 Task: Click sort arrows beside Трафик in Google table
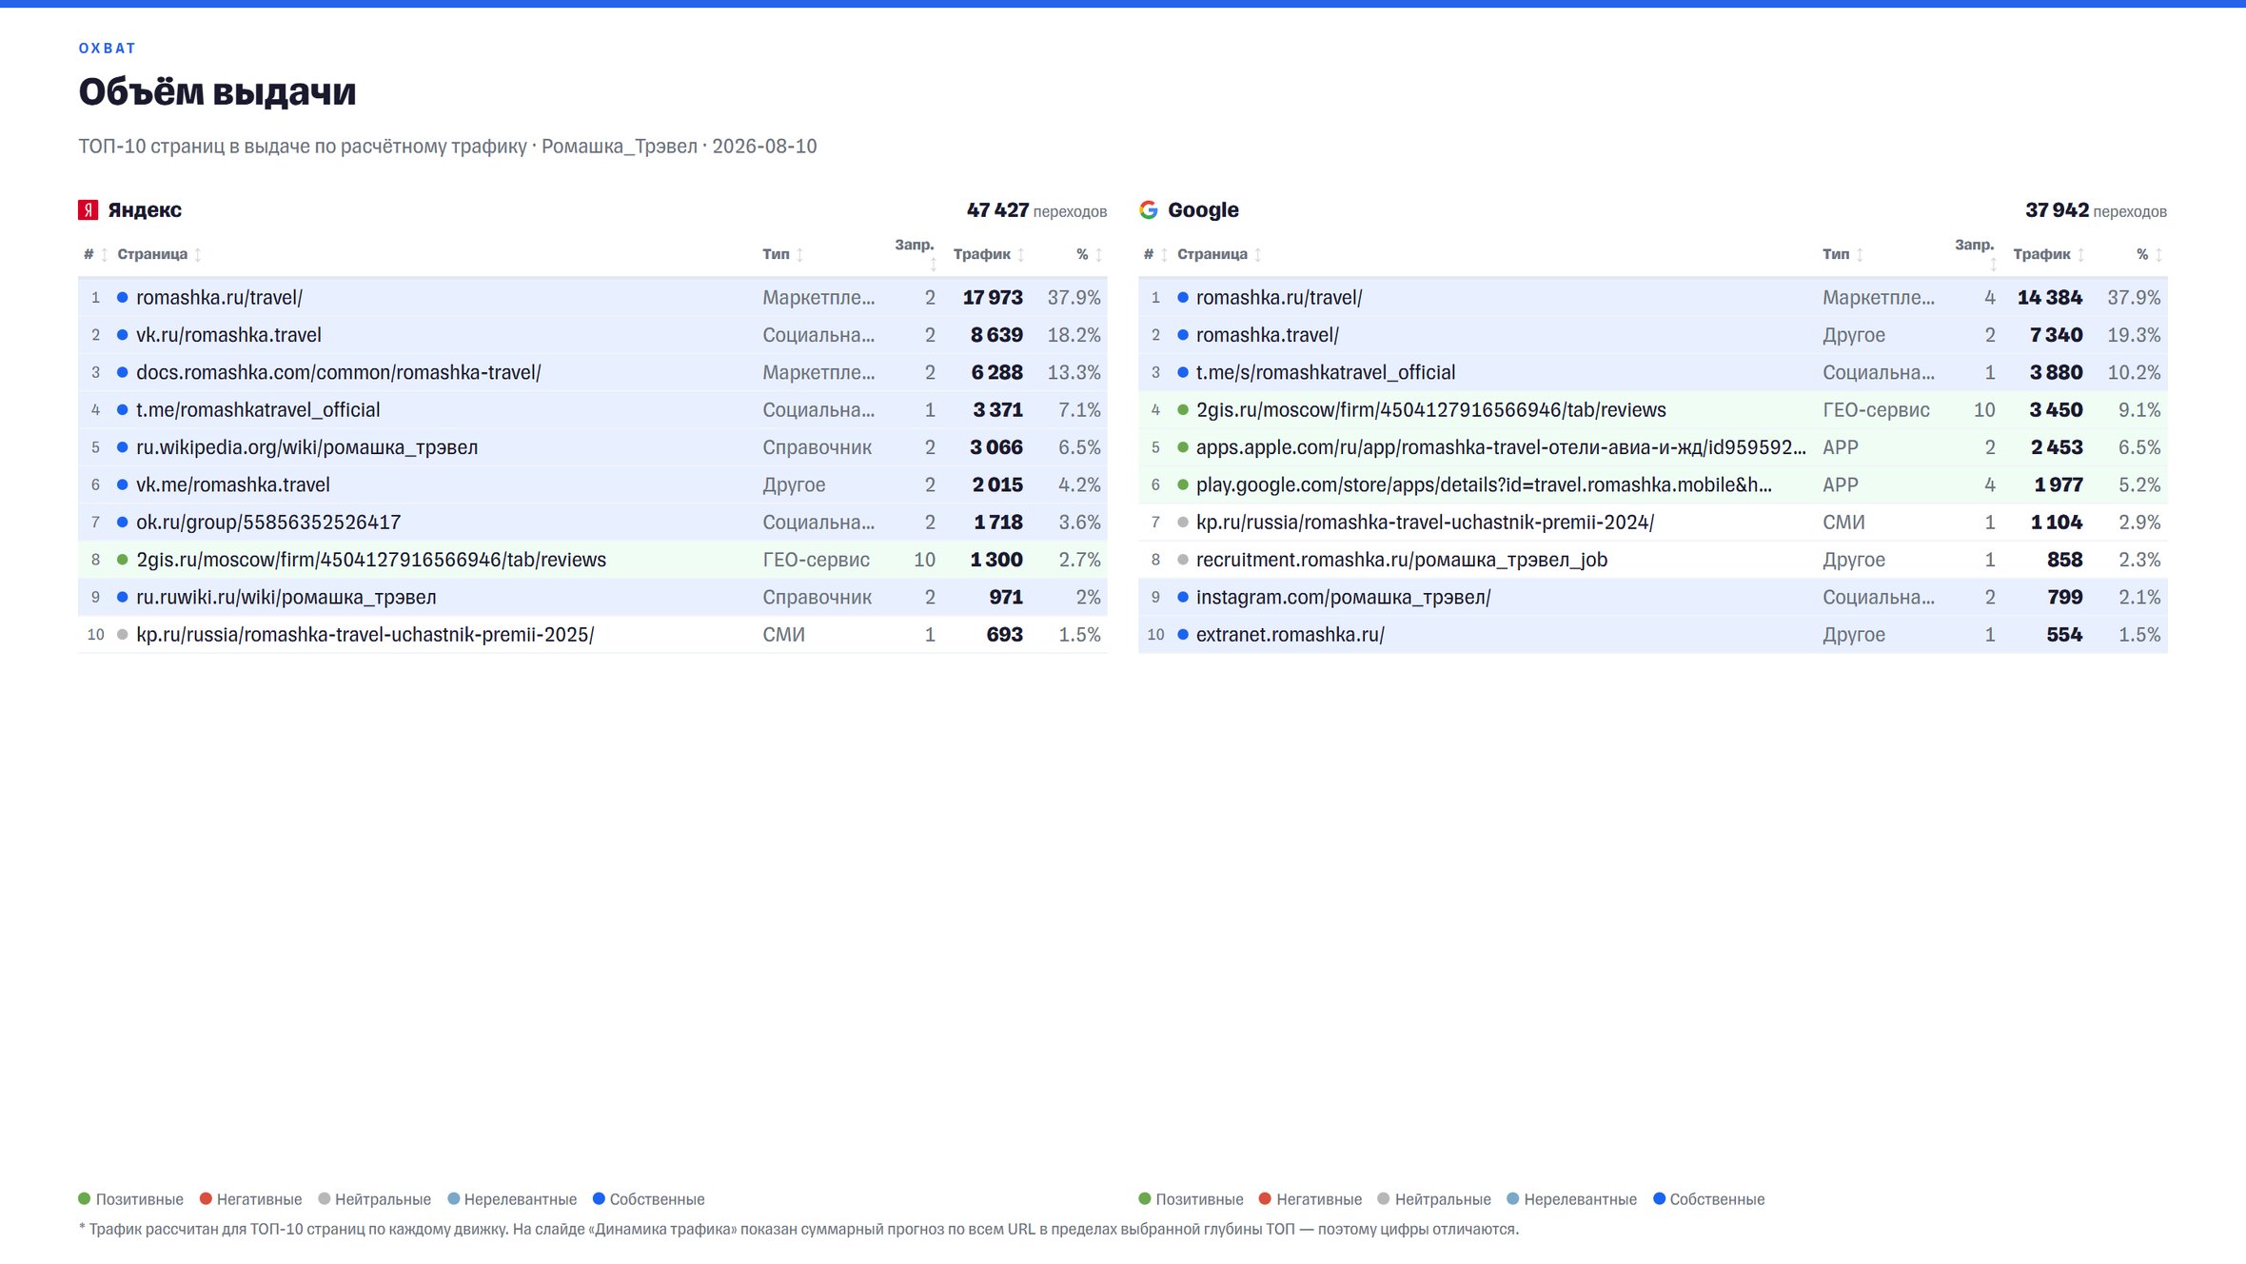[x=2081, y=255]
